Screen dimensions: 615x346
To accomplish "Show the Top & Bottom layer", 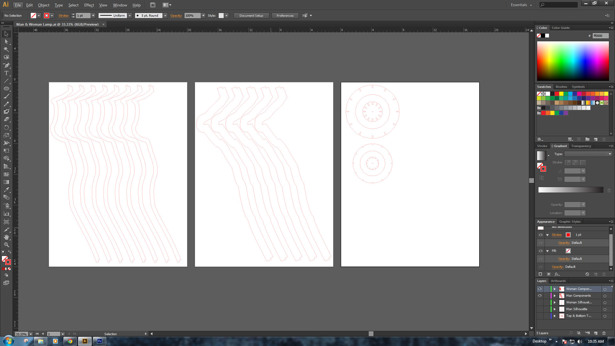I will pyautogui.click(x=540, y=316).
